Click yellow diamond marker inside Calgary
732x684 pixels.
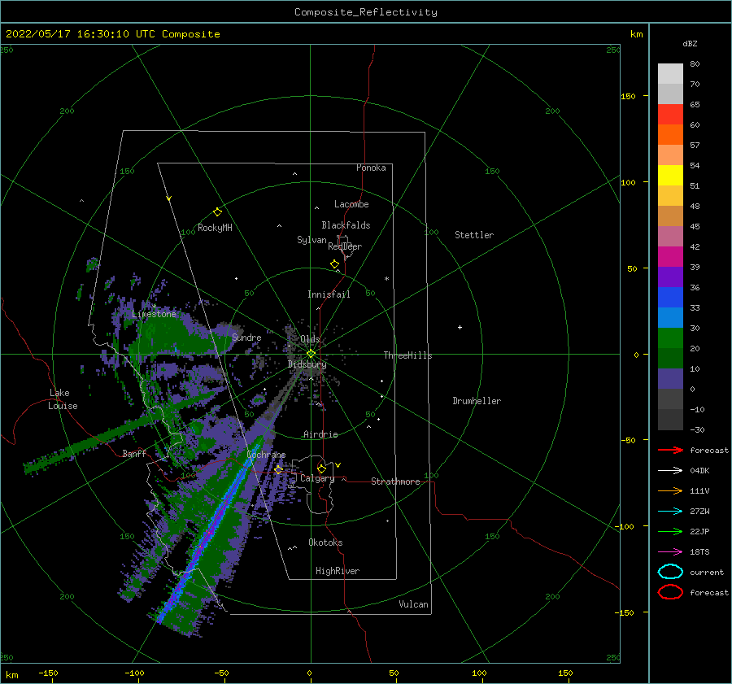[321, 468]
